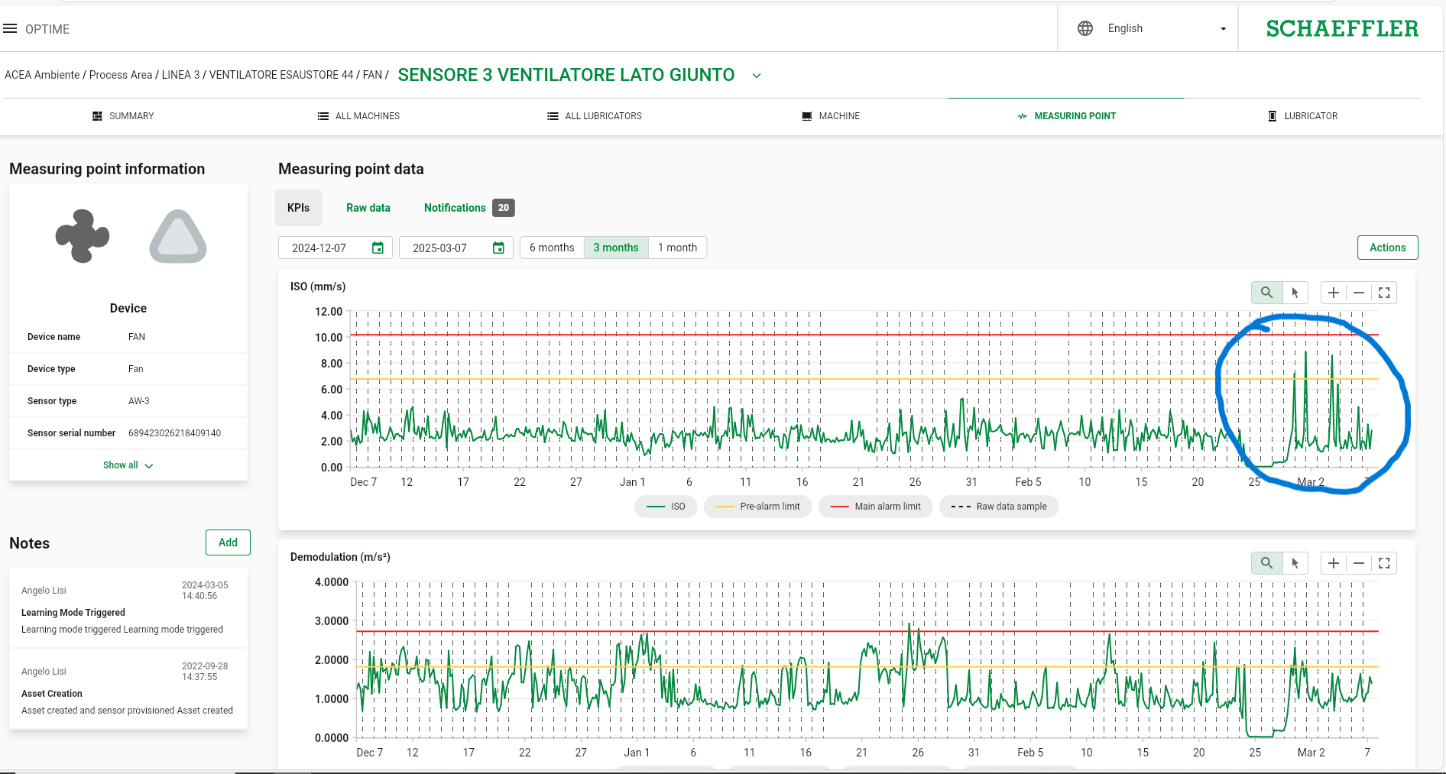This screenshot has width=1446, height=774.
Task: Open the KPIs data tab
Action: click(x=298, y=208)
